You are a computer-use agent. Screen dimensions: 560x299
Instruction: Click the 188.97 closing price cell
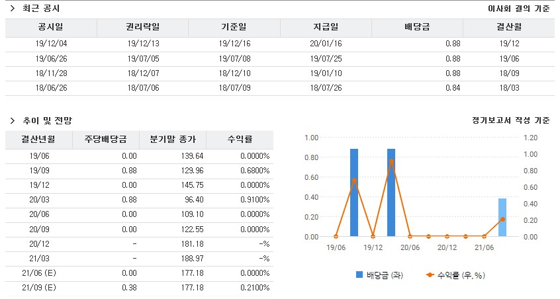tap(192, 259)
